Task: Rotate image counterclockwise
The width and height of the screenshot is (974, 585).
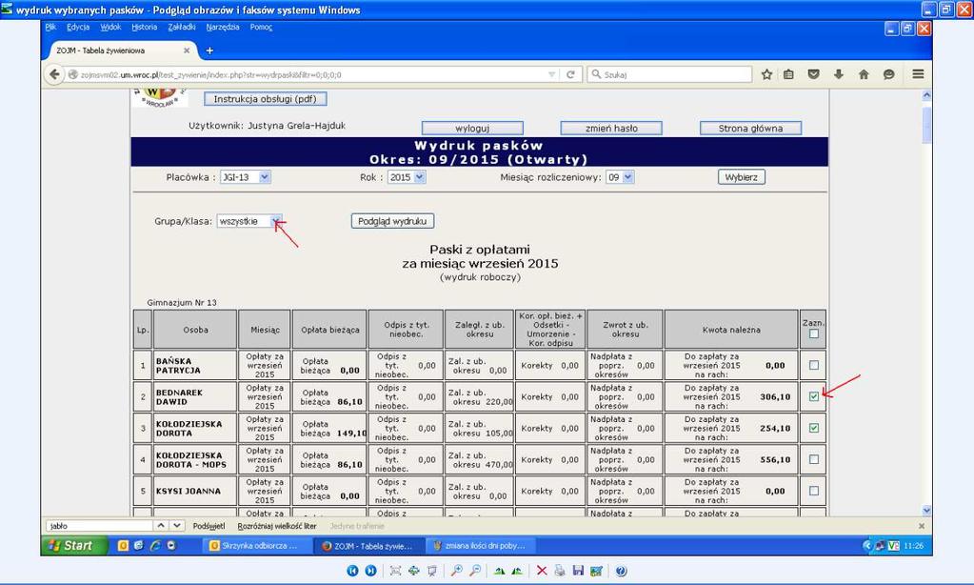Action: tap(517, 570)
